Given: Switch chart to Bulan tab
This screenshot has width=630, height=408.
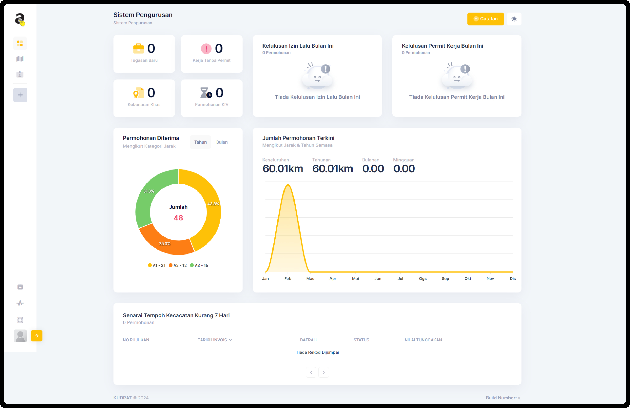Looking at the screenshot, I should tap(222, 142).
